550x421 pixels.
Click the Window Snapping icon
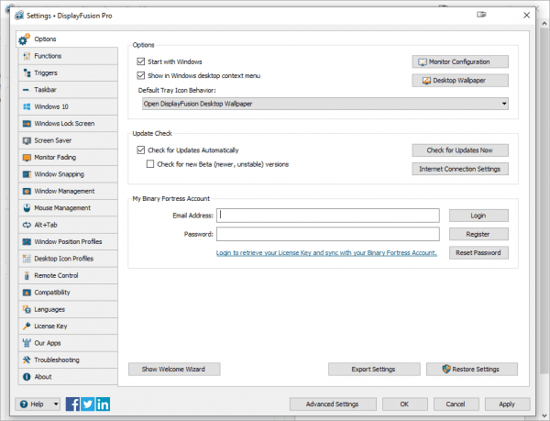pos(27,174)
